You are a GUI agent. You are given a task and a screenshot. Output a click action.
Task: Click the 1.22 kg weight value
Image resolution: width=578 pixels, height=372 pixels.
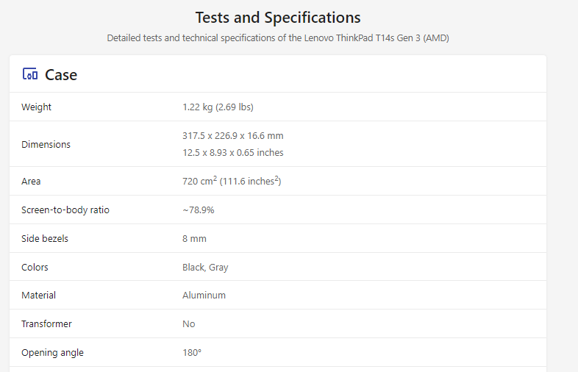click(218, 107)
